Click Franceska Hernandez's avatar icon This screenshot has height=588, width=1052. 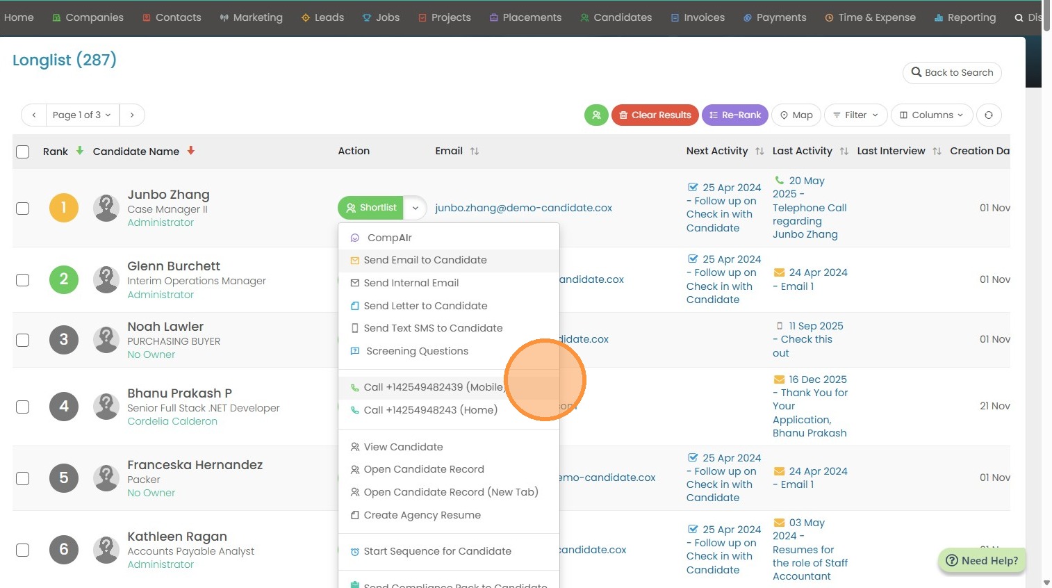106,478
